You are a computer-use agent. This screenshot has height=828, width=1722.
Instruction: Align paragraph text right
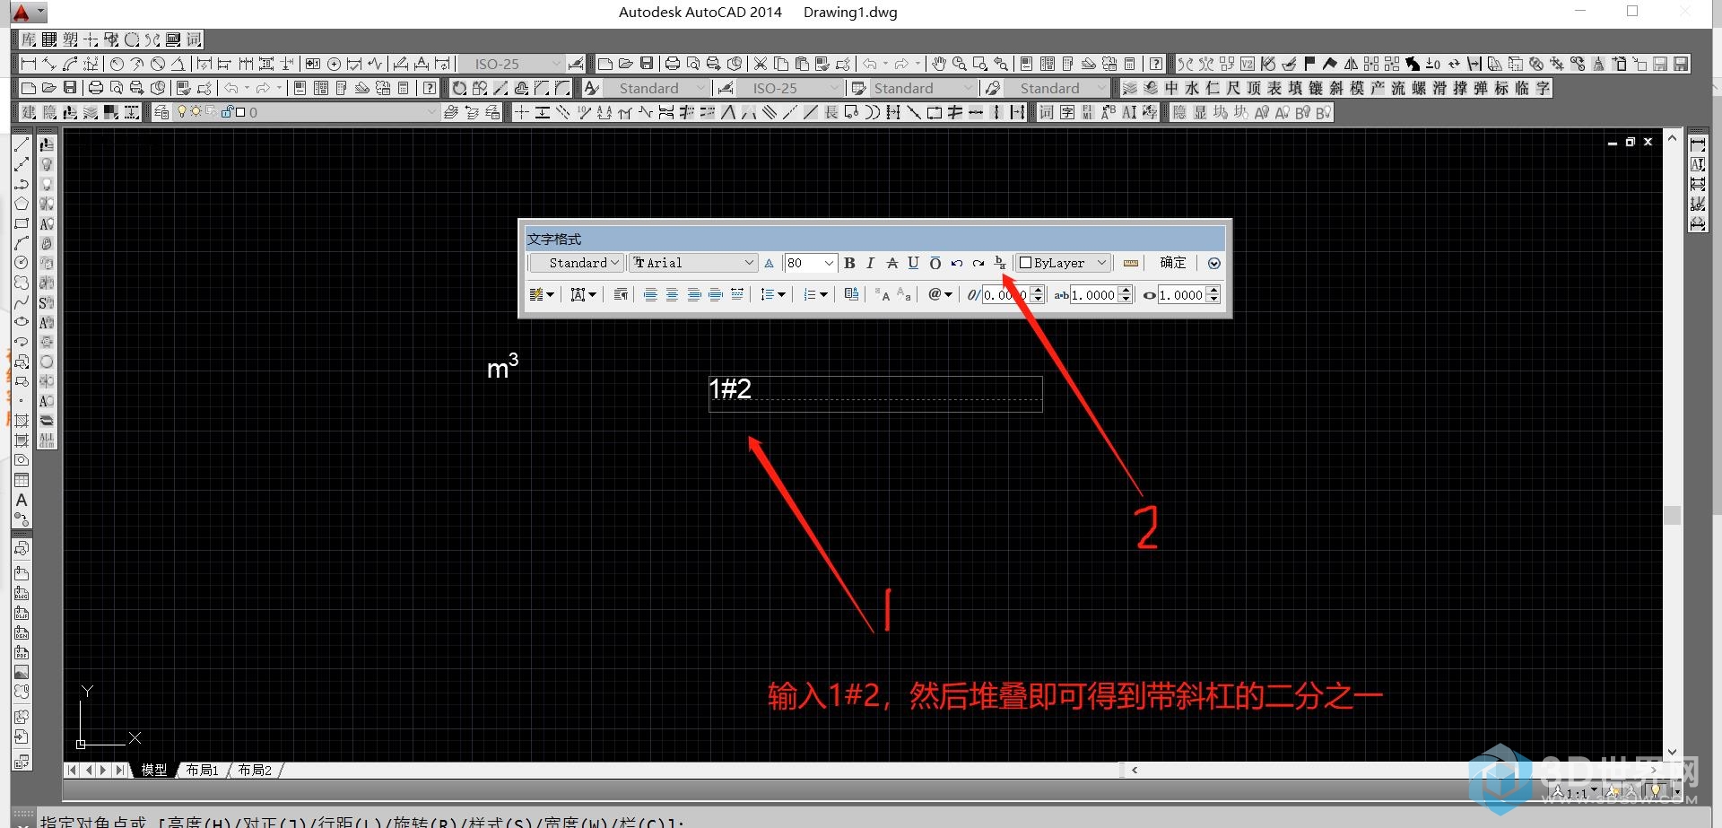pos(694,294)
